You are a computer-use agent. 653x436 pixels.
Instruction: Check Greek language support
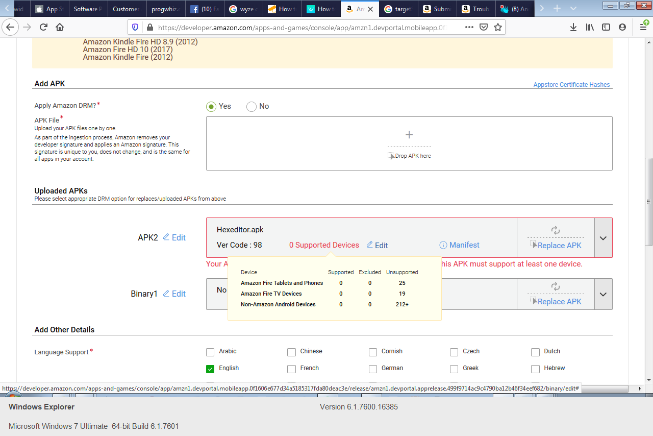[x=454, y=369]
